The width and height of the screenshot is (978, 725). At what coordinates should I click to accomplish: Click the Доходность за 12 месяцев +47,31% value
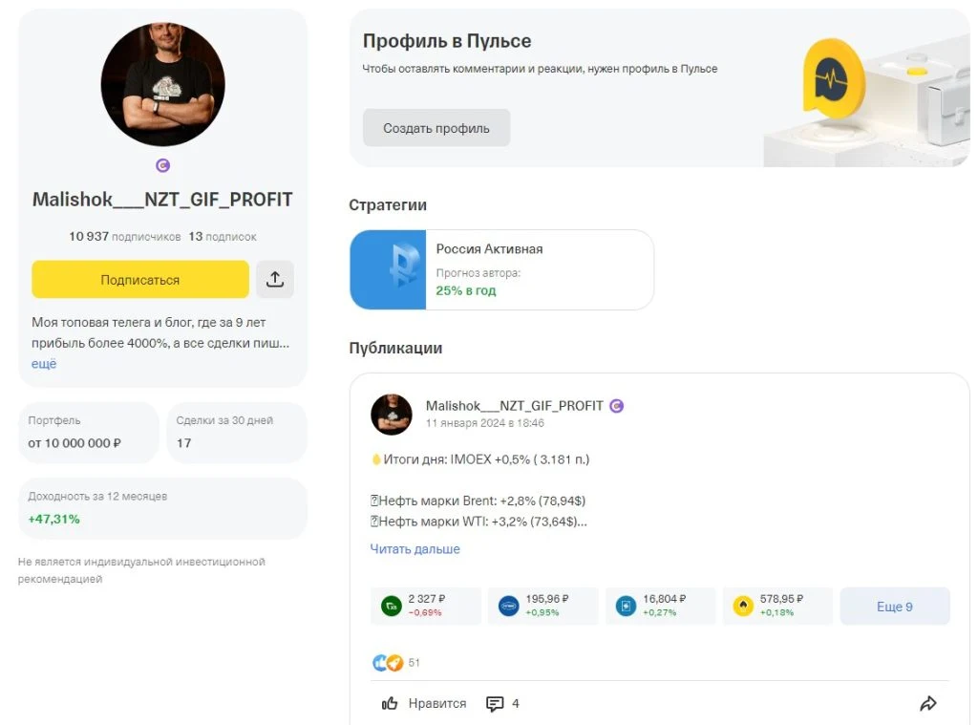tap(53, 519)
